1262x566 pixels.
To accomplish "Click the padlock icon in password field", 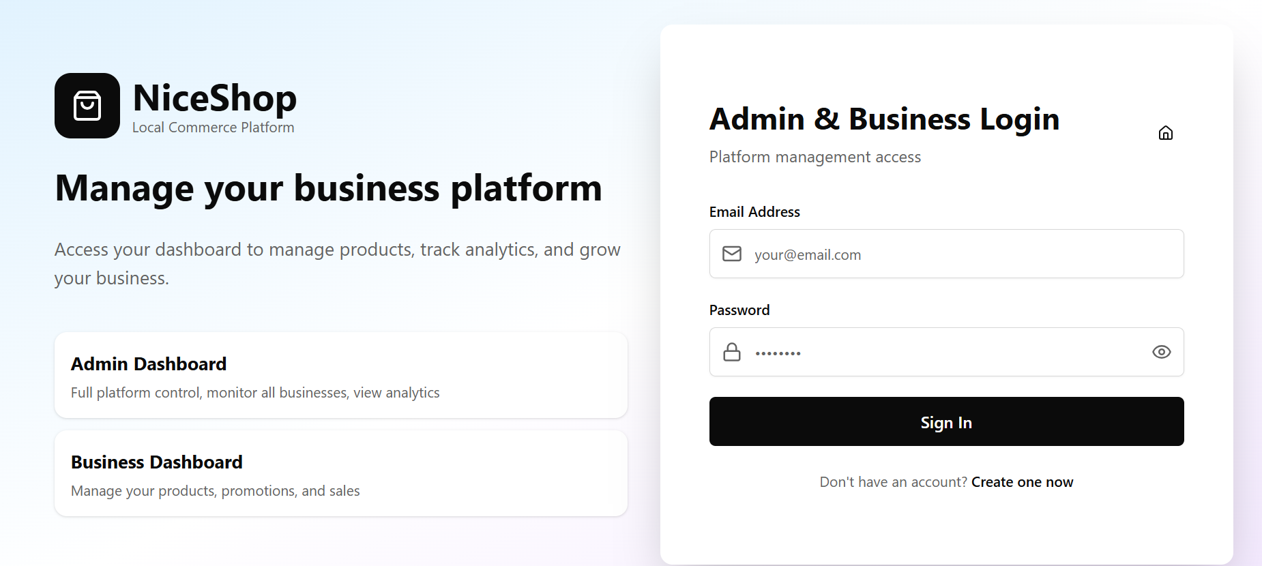I will pyautogui.click(x=731, y=352).
